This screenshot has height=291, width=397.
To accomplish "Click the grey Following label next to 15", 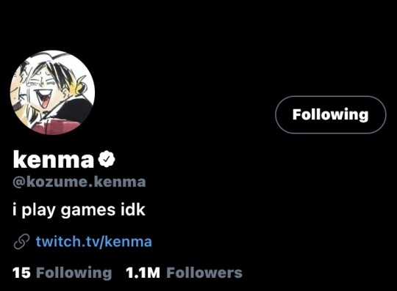I will pyautogui.click(x=74, y=273).
